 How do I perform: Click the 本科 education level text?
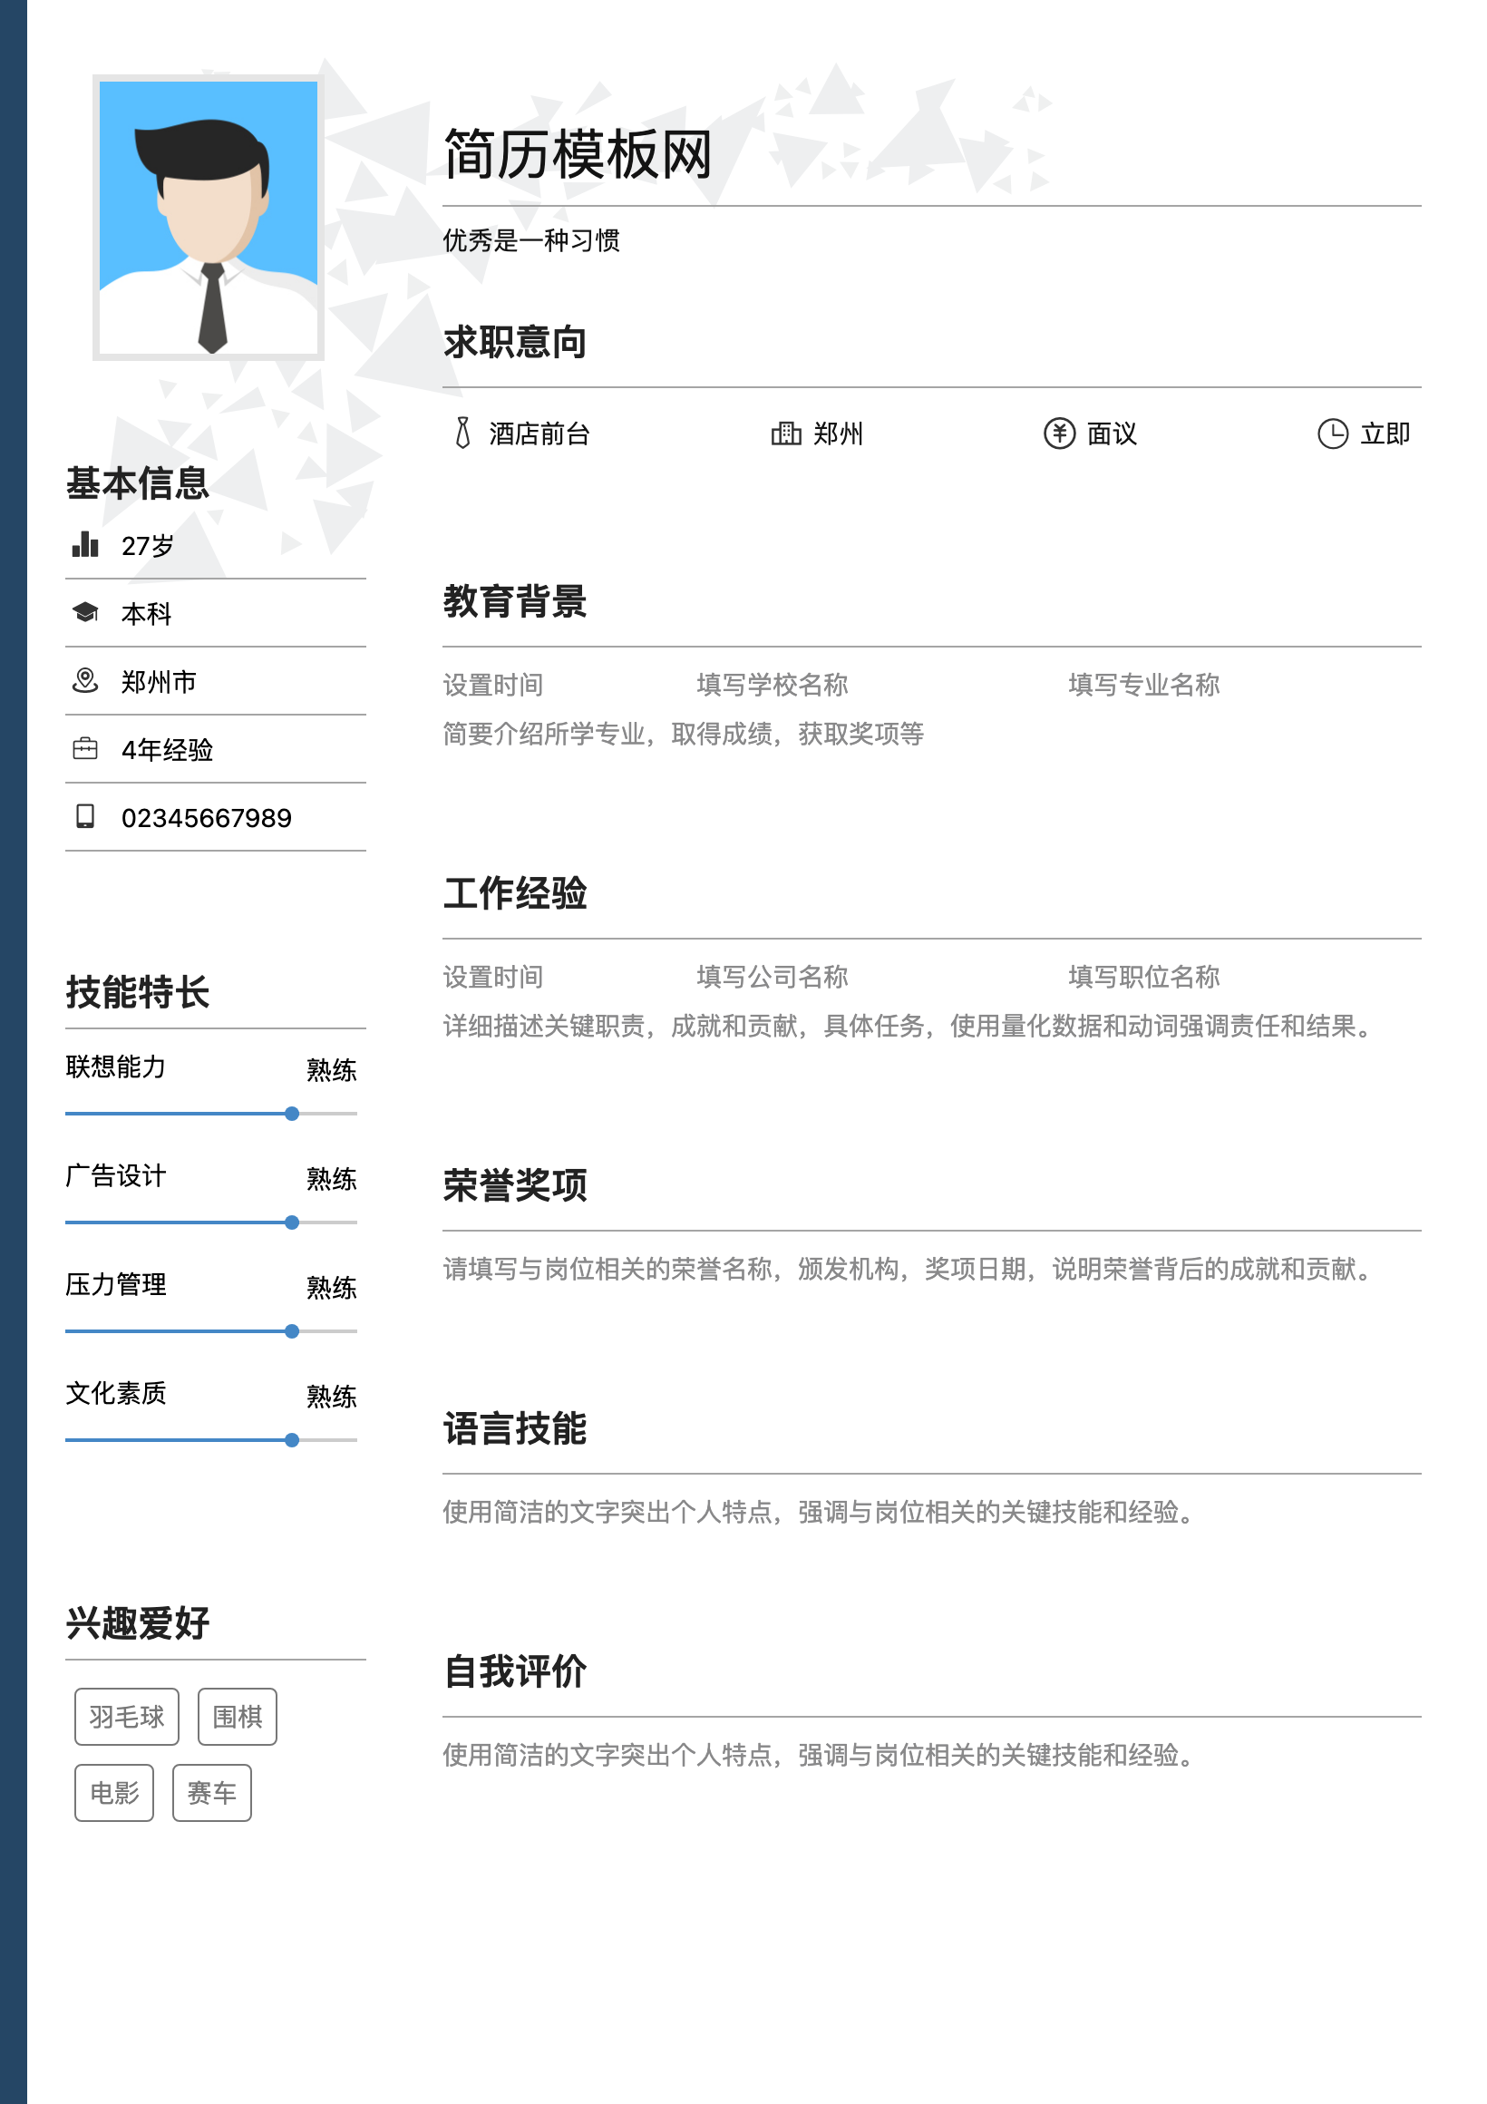click(x=147, y=613)
